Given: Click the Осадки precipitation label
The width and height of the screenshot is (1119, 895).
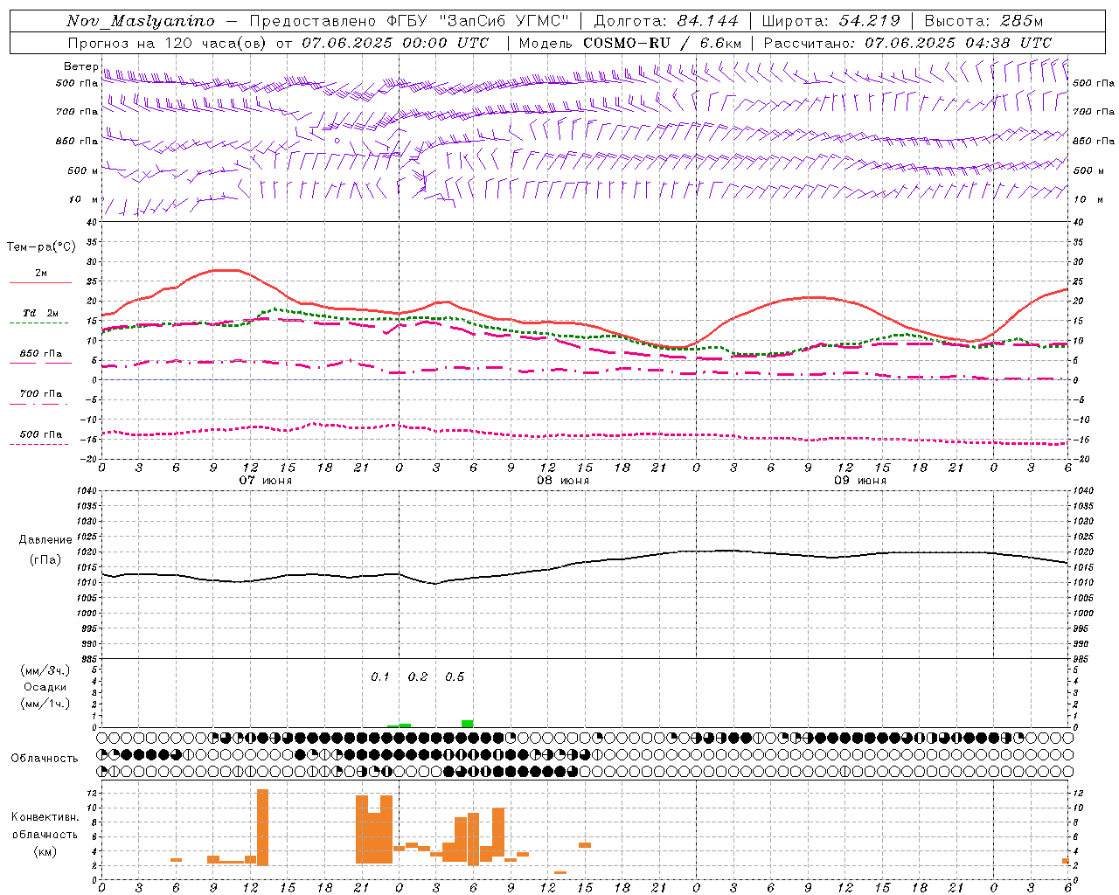Looking at the screenshot, I should click(45, 687).
